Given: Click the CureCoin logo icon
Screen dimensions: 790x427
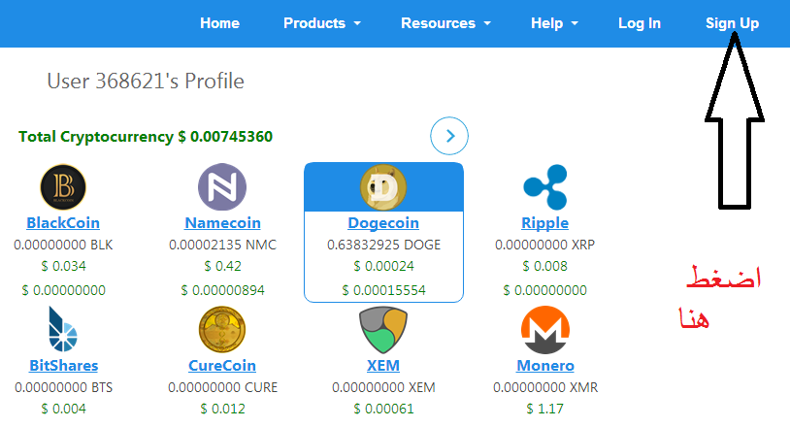Looking at the screenshot, I should click(222, 330).
